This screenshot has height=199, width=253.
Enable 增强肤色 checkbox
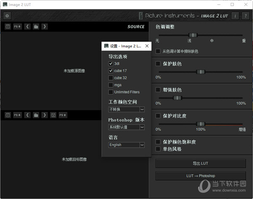(158, 90)
